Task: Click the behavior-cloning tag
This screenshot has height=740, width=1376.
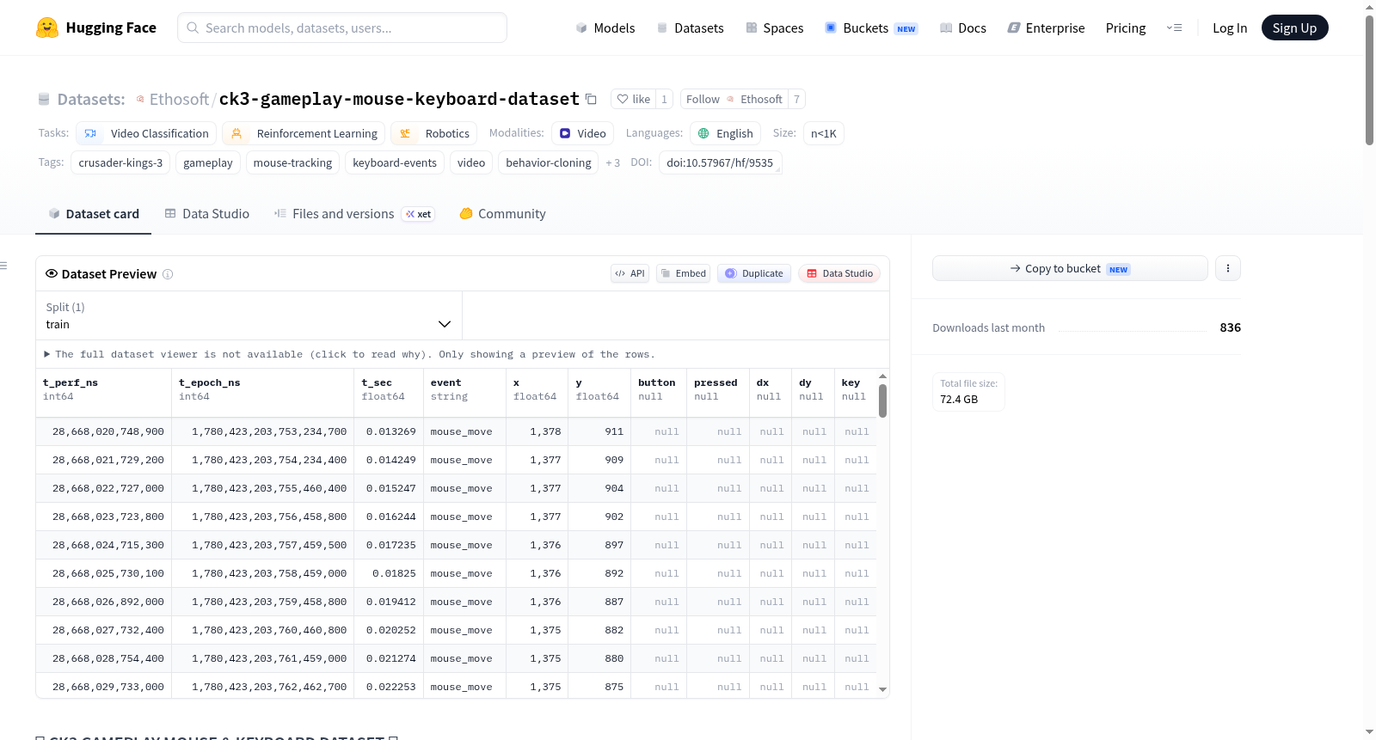Action: click(x=549, y=162)
